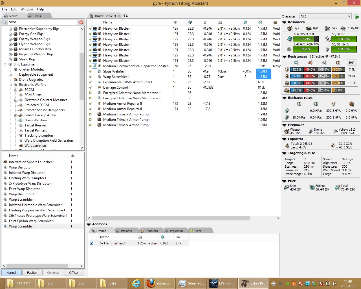Click the refresh character skills icon
Viewport: 361px width, 289px height.
coord(356,16)
